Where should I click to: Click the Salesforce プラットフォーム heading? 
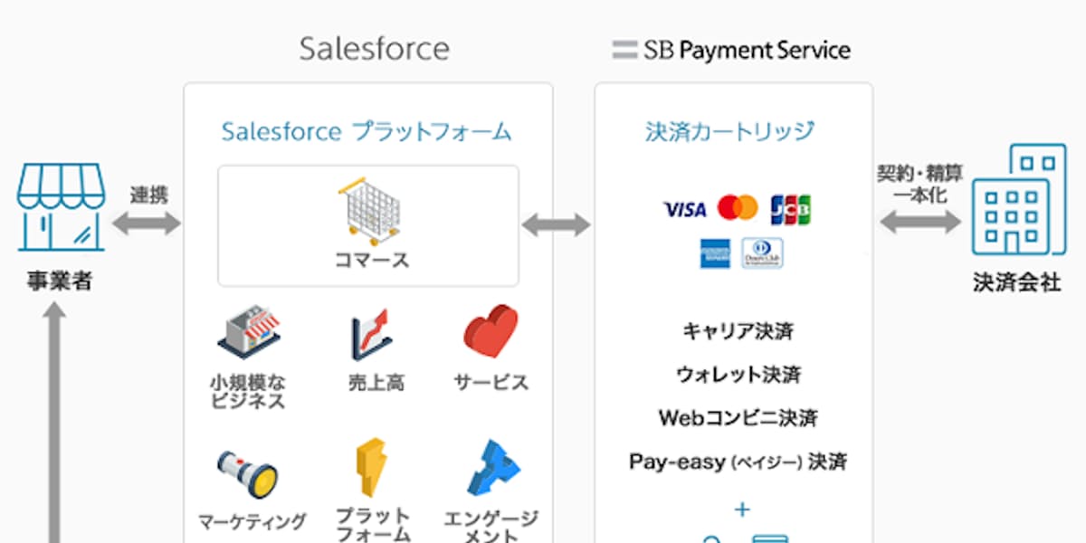tap(367, 132)
